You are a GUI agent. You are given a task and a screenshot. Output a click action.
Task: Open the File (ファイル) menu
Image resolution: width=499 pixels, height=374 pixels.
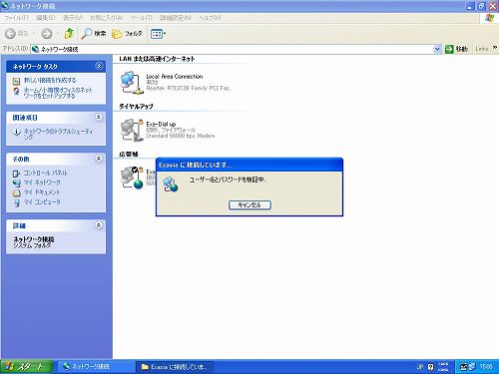17,18
